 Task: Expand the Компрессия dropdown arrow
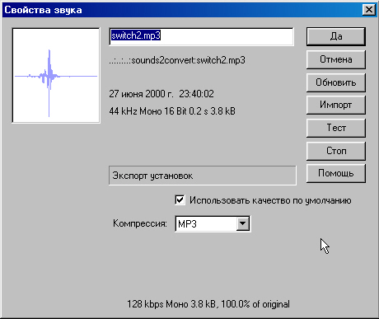(x=243, y=223)
